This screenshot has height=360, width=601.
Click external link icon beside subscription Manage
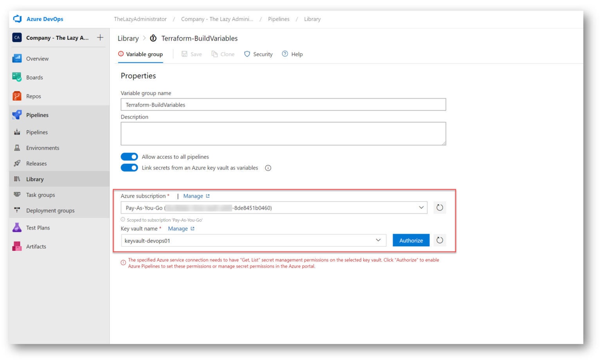coord(208,196)
